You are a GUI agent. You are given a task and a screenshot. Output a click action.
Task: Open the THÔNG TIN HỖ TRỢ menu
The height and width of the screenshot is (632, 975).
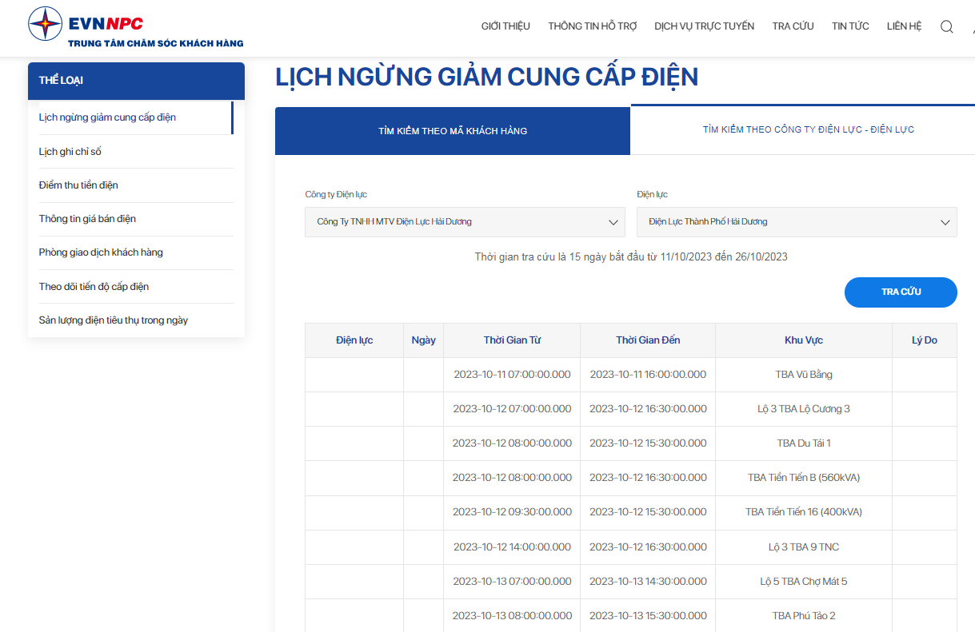point(592,26)
